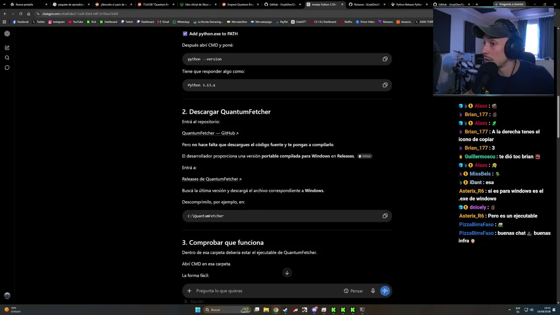Start a new chat from the sidebar
Screen dimensions: 560x315
point(7,48)
